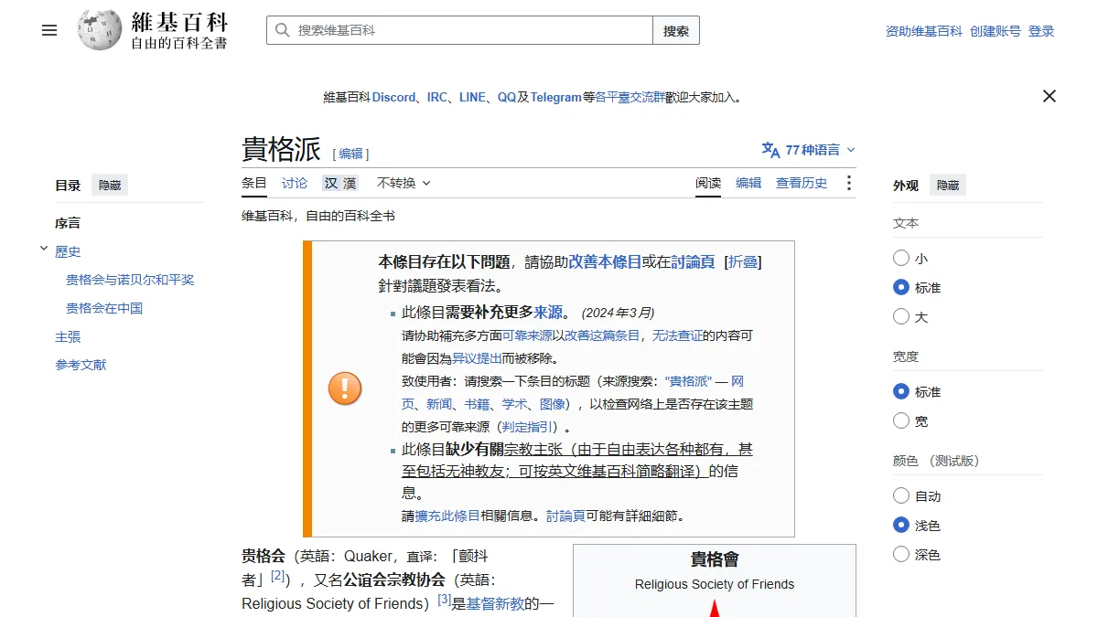Viewport: 1098px width, 617px height.
Task: Click 改善本條目 link
Action: pos(605,261)
